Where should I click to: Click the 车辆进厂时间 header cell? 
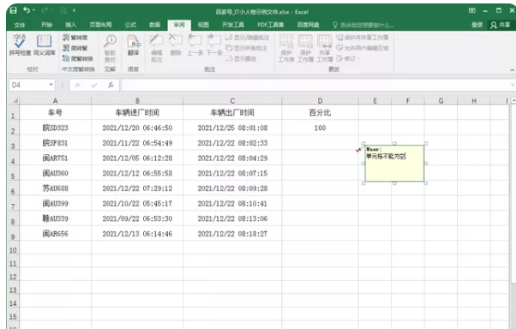coord(137,112)
